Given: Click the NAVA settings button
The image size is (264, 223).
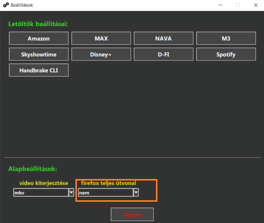Looking at the screenshot, I should coord(163,38).
